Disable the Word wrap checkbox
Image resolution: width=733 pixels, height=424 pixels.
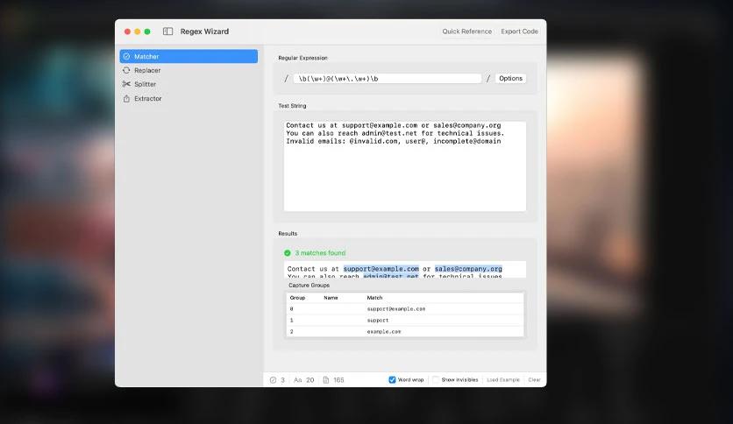(392, 380)
